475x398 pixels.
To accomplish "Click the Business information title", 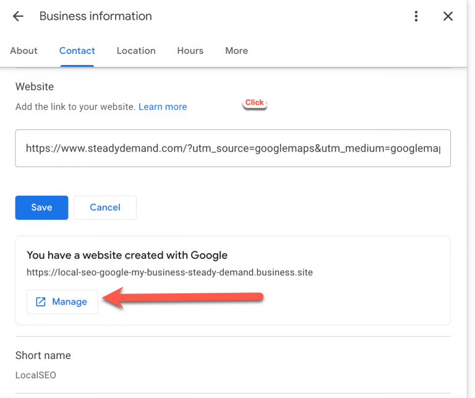I will (x=95, y=17).
